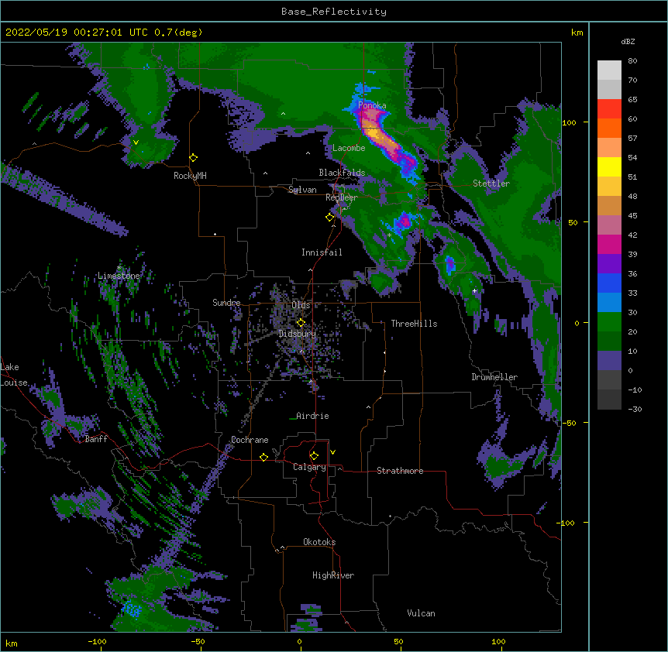668x652 pixels.
Task: Click the Cochrane label
Action: 250,440
